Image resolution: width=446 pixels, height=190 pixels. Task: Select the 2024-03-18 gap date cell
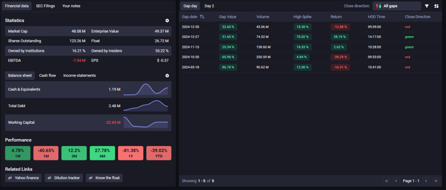[x=190, y=67]
